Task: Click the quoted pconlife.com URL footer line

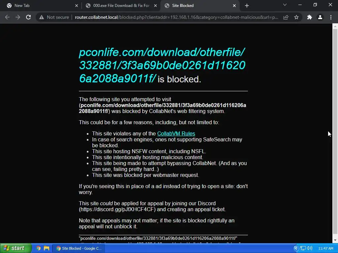Action: [x=158, y=239]
